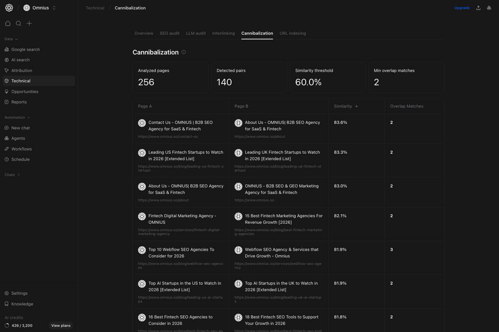Click the Technical breadcrumb link
499x332 pixels.
coord(95,8)
